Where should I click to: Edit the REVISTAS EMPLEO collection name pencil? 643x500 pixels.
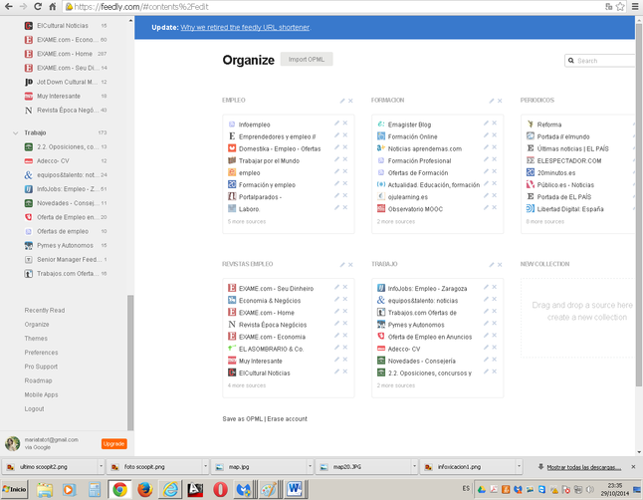(x=342, y=264)
